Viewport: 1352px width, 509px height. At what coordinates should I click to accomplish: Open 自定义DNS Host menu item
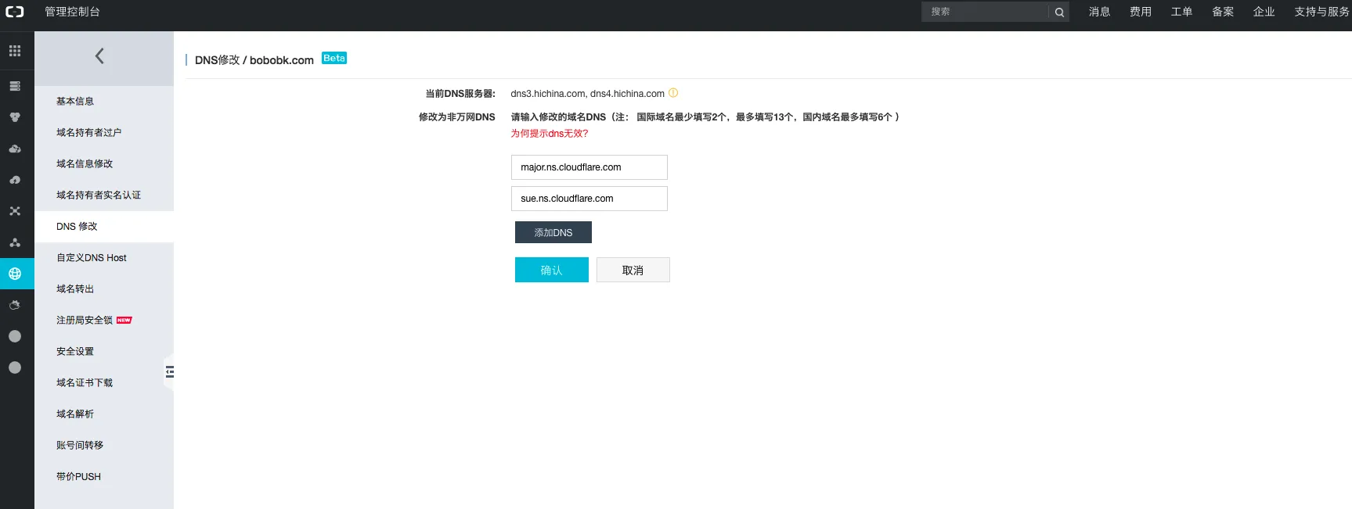click(104, 258)
